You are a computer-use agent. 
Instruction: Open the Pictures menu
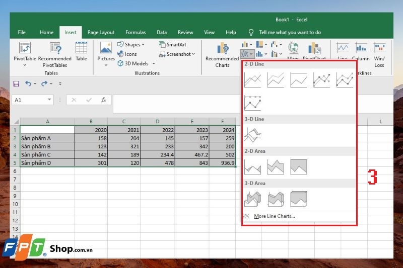coord(106,54)
